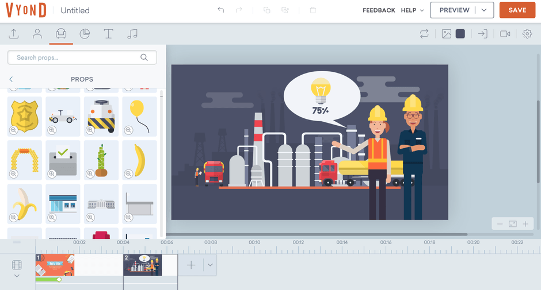The height and width of the screenshot is (290, 541).
Task: Select scene 2 thumbnail in timeline
Action: (x=143, y=265)
